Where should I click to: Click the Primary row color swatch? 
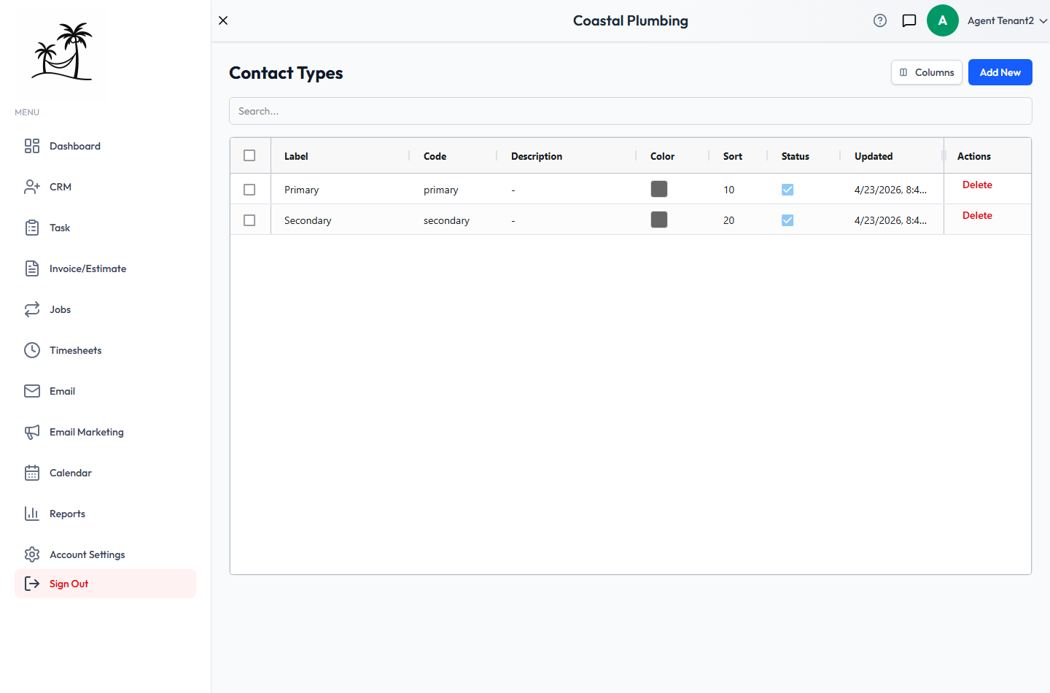click(659, 189)
